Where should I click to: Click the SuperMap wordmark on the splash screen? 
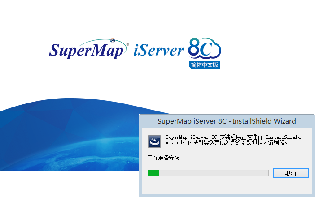click(x=86, y=50)
